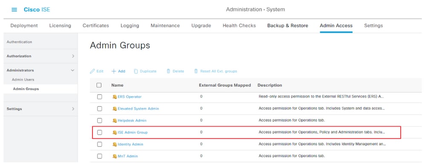Open the Elevated System Admin link

(138, 109)
